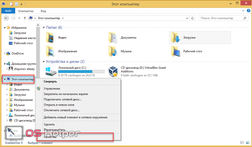This screenshot has width=252, height=147.
Task: Expand the ribbon with chevron
Action: (x=243, y=11)
